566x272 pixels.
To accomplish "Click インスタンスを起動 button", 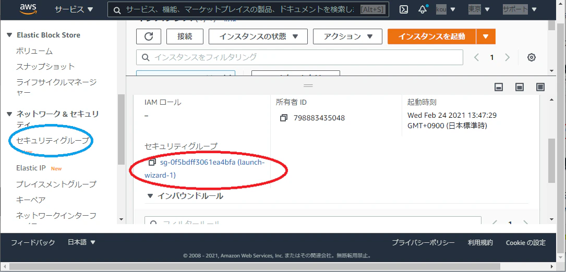I will (x=432, y=36).
